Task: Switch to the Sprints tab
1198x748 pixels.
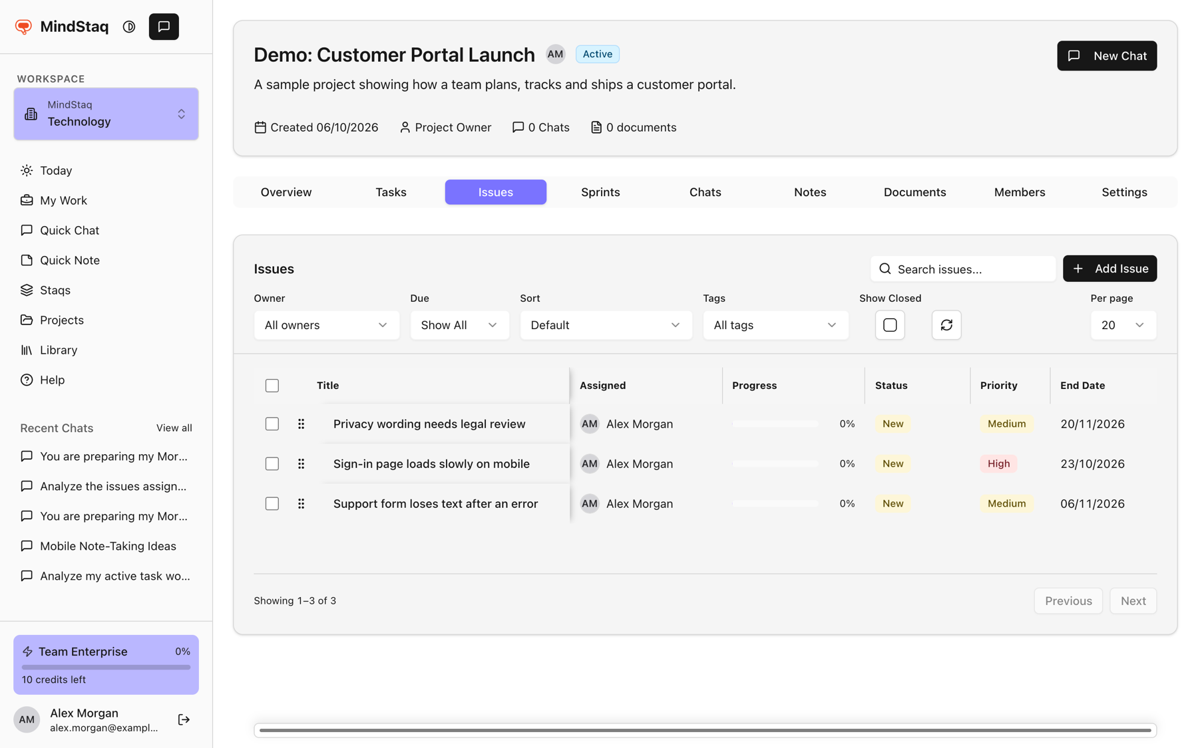Action: click(600, 192)
